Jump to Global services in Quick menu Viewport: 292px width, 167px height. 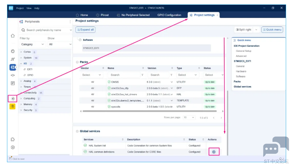(242, 87)
